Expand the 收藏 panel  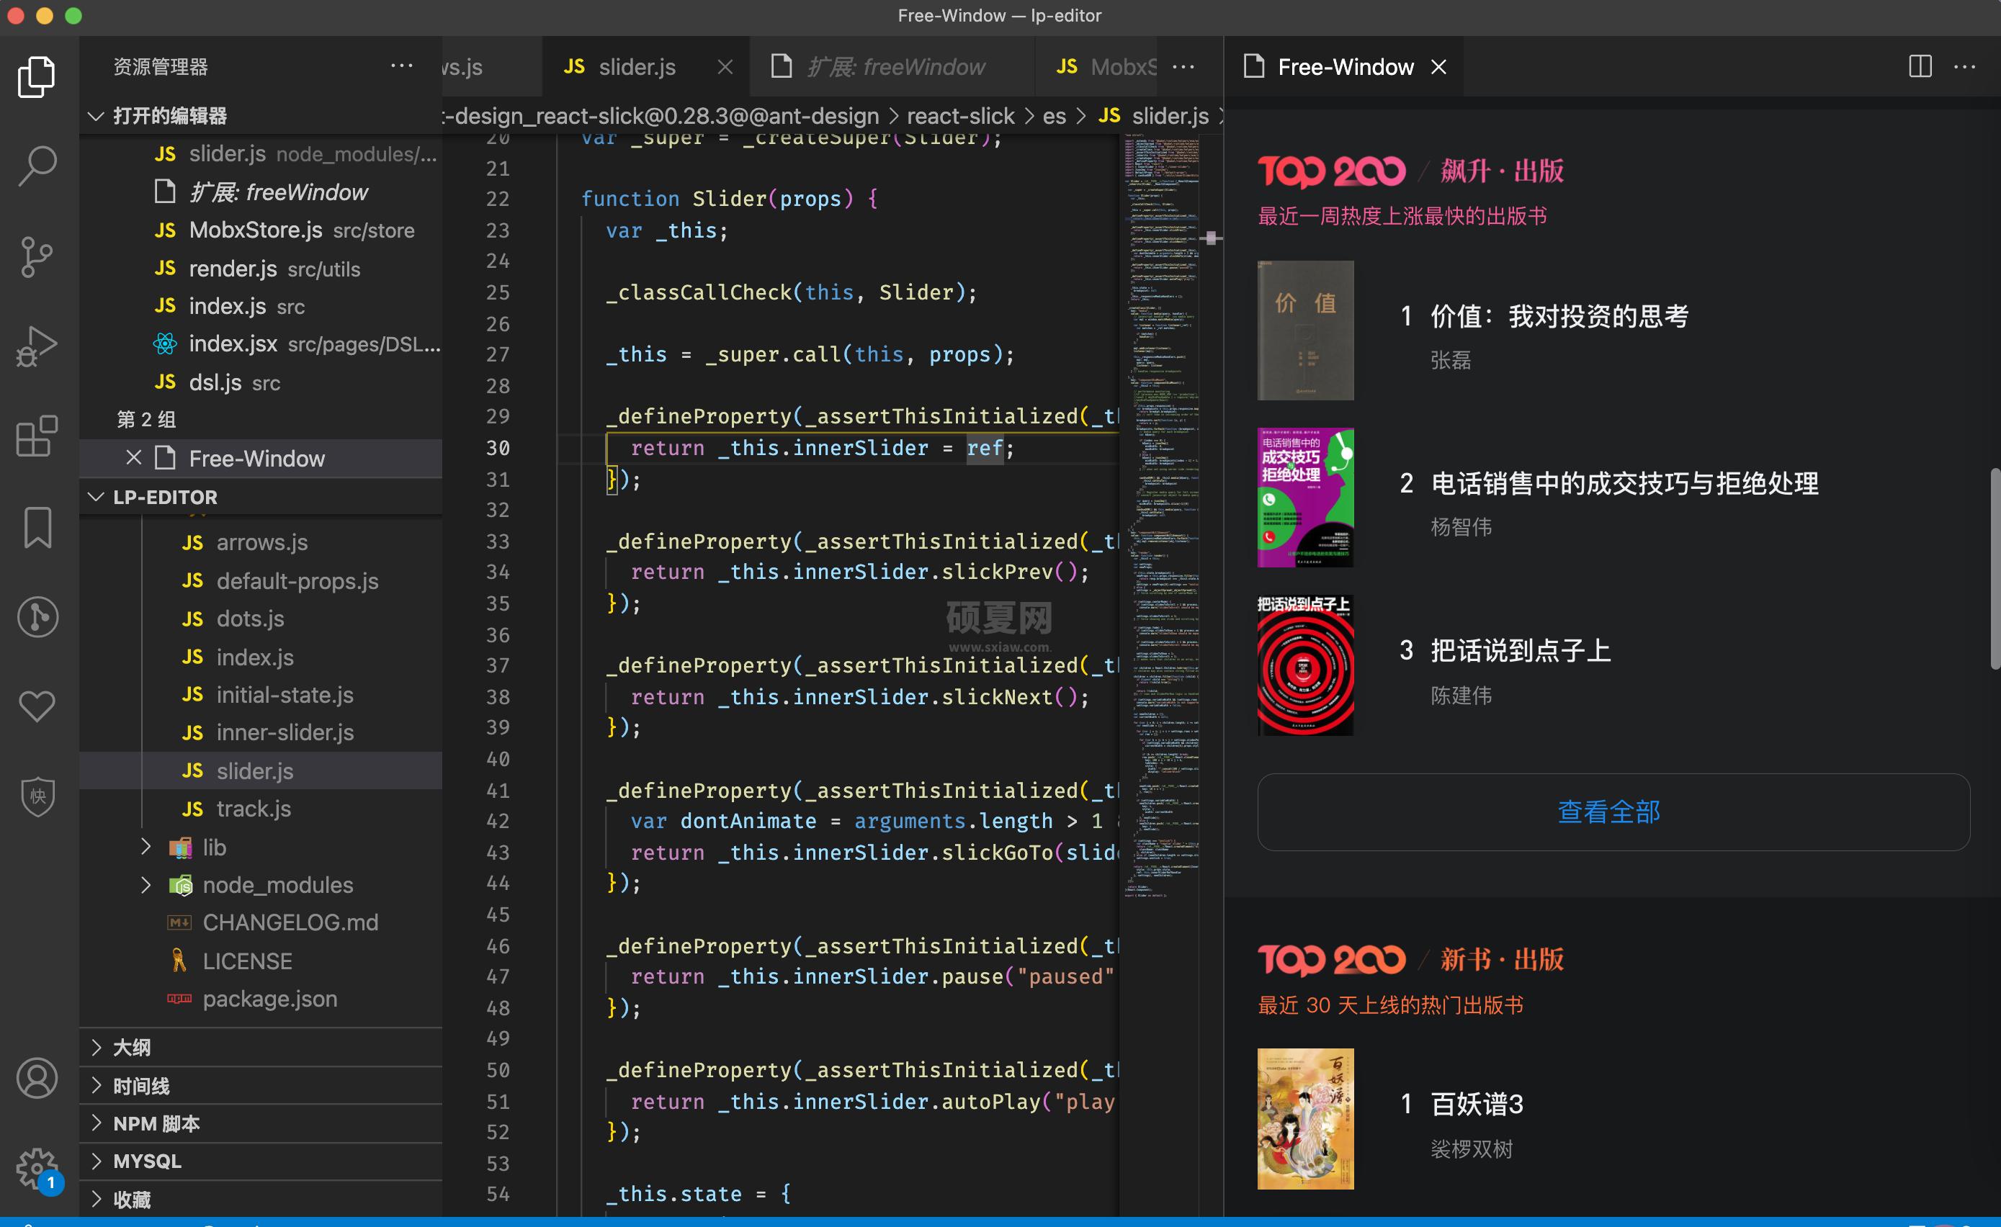pyautogui.click(x=260, y=1199)
